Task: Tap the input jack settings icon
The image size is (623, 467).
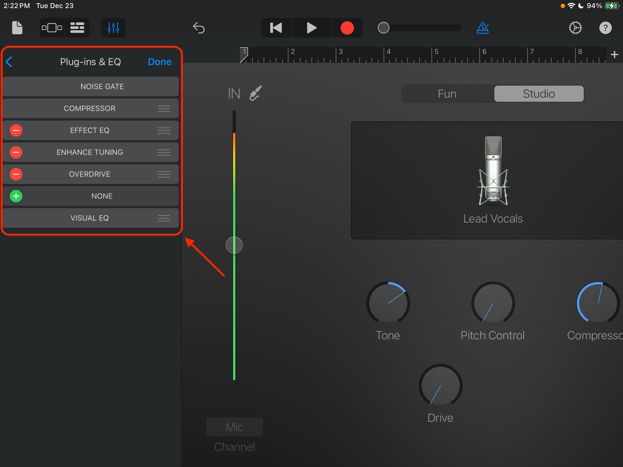Action: [256, 93]
